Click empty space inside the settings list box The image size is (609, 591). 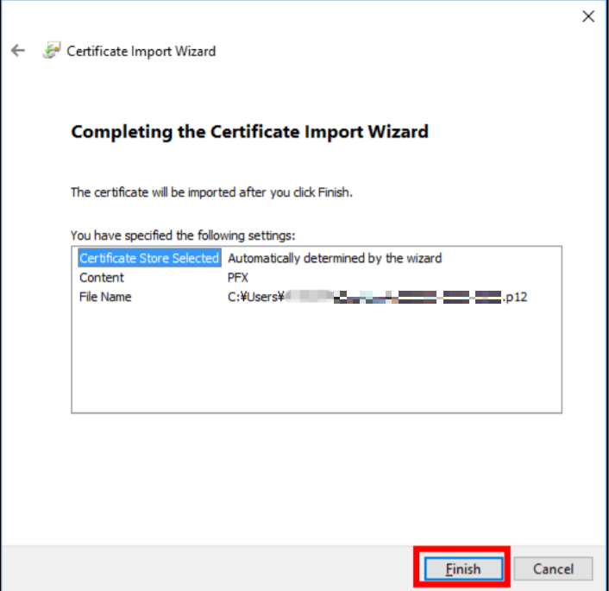coord(316,362)
